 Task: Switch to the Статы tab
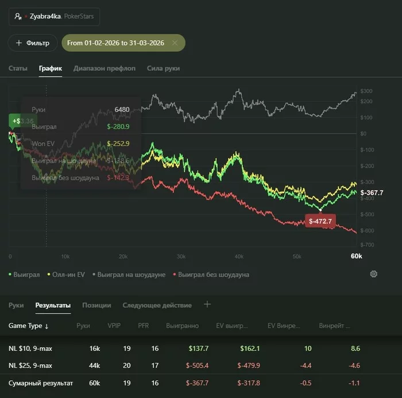[18, 68]
